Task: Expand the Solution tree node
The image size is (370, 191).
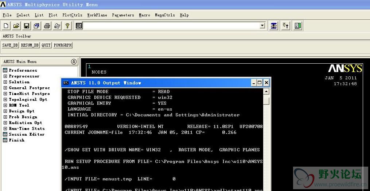Action: pyautogui.click(x=5, y=82)
